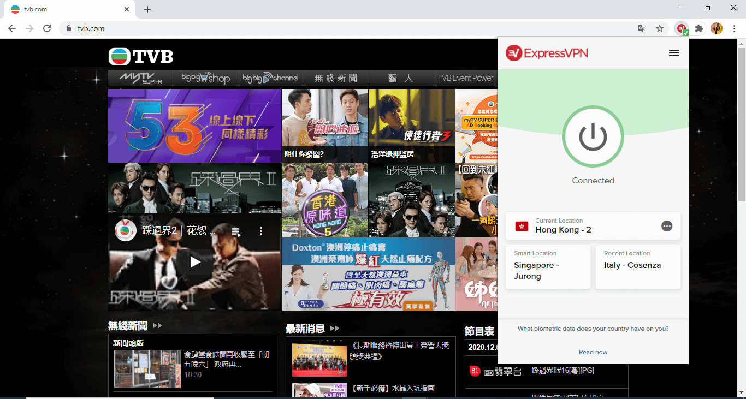Open the playlist icon on the video player
Viewport: 746px width, 399px height.
tap(235, 231)
